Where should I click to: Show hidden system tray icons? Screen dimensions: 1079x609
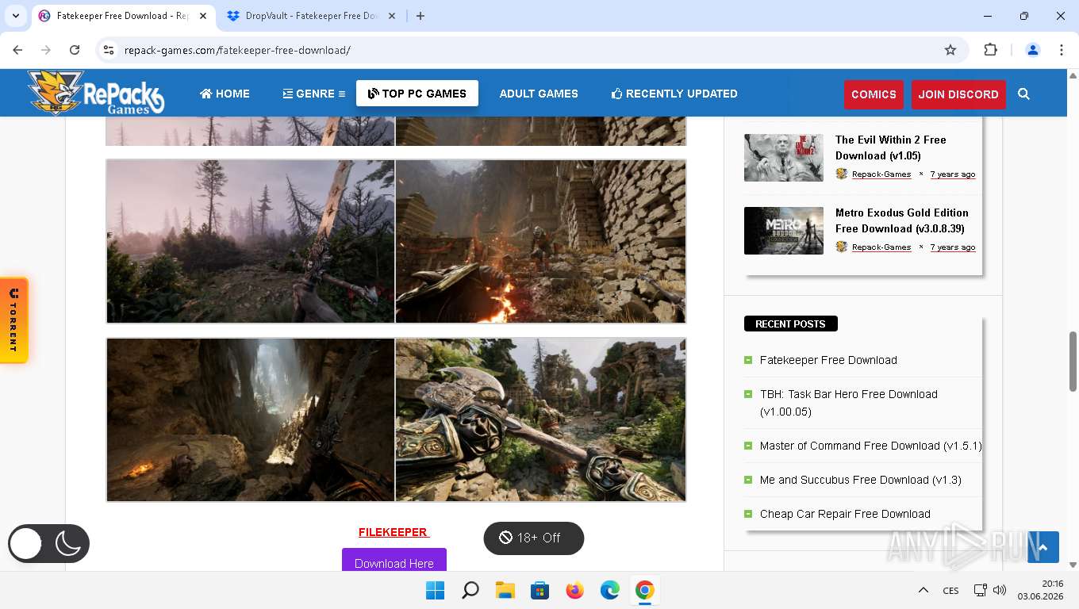coord(923,590)
